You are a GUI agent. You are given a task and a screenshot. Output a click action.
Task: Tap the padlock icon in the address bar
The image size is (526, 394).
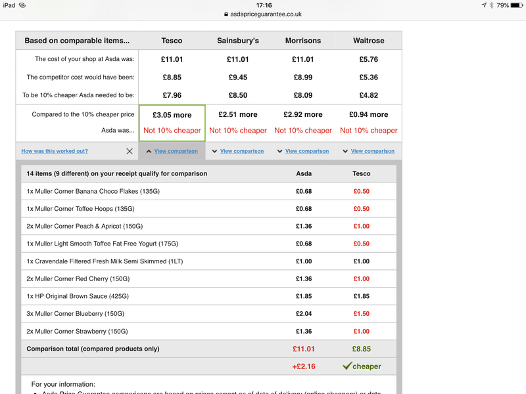pyautogui.click(x=226, y=14)
